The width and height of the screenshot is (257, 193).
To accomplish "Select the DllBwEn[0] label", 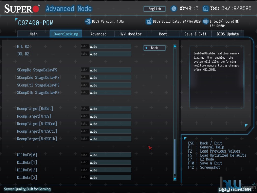I will (27, 155).
